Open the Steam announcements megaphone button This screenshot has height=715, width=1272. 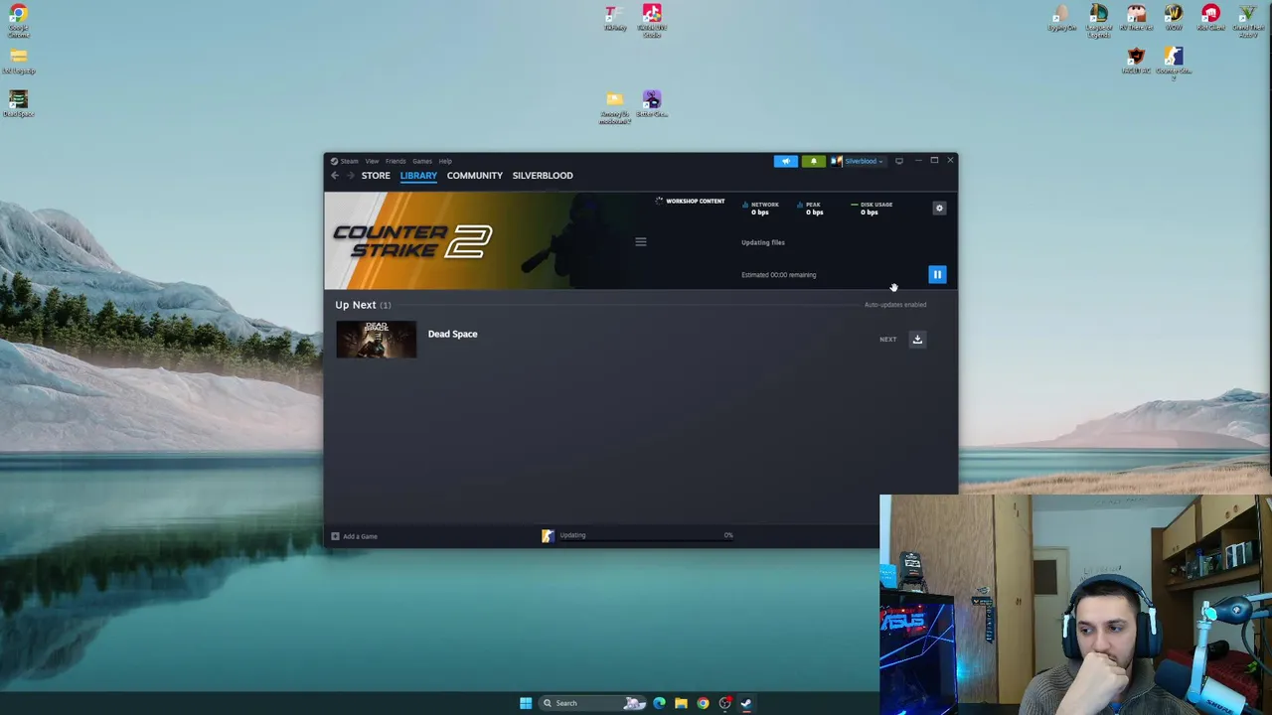click(785, 161)
